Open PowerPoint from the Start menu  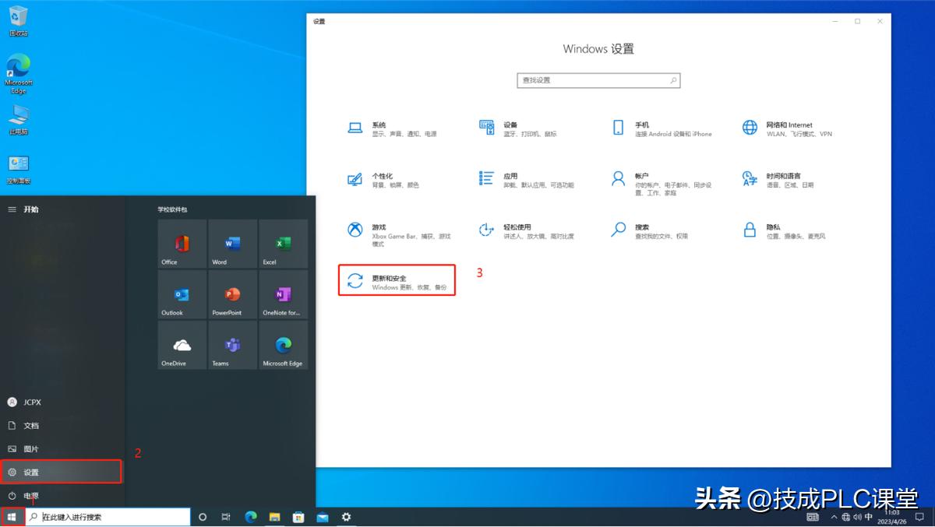click(x=231, y=294)
